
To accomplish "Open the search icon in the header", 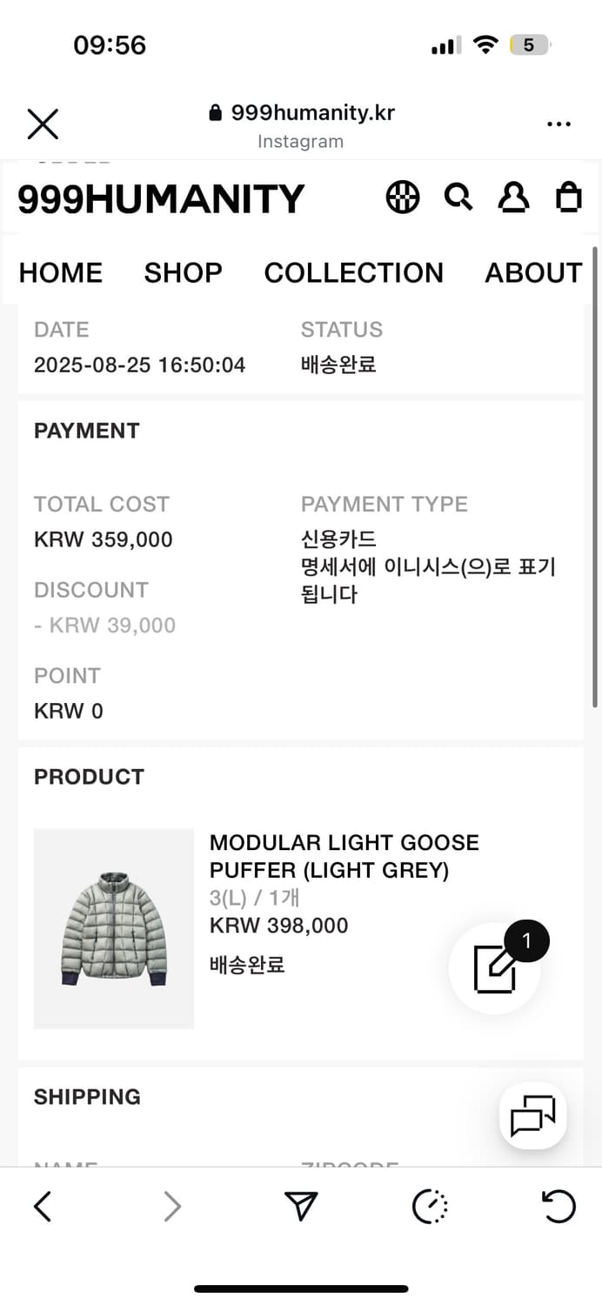I will click(x=458, y=197).
